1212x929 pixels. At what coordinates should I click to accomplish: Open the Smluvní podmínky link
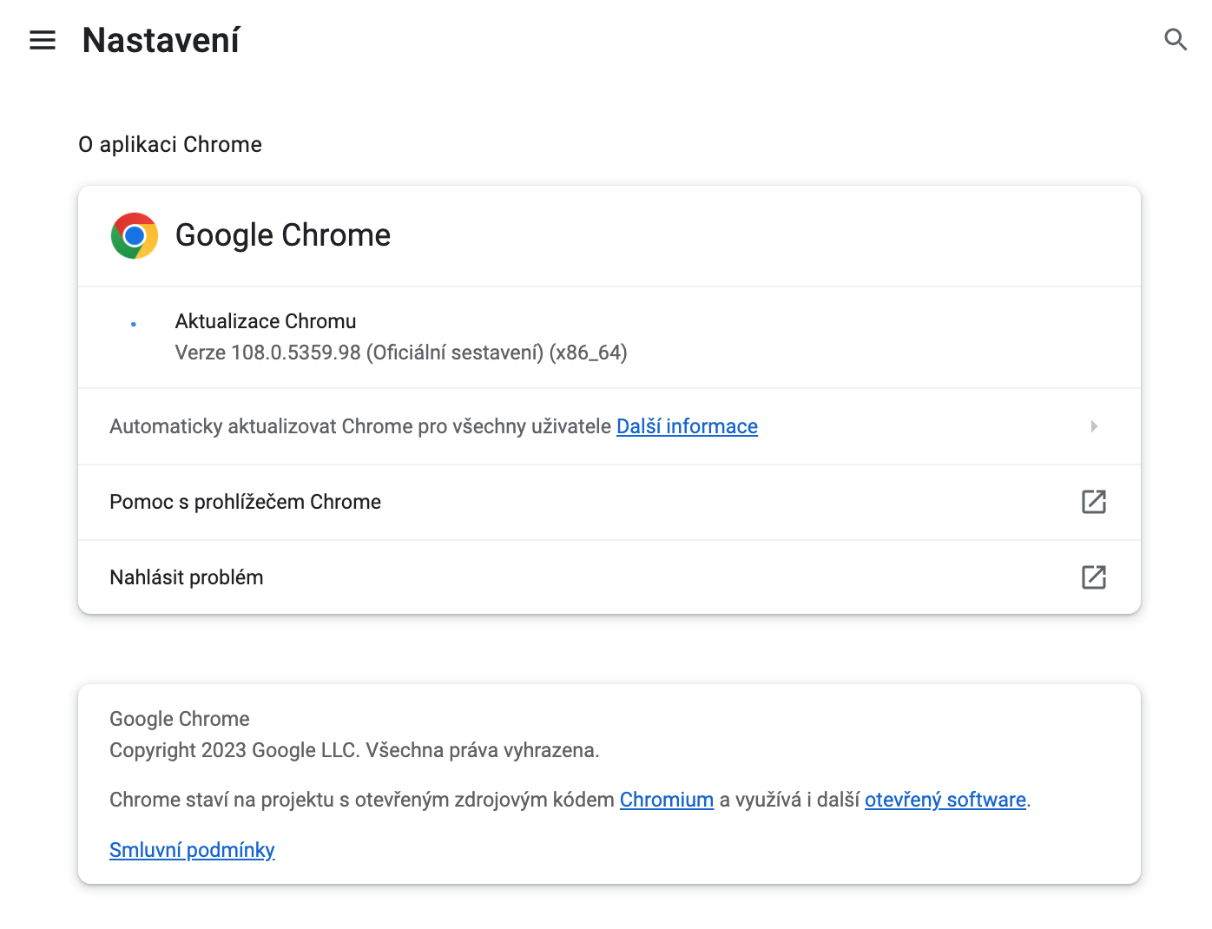192,850
